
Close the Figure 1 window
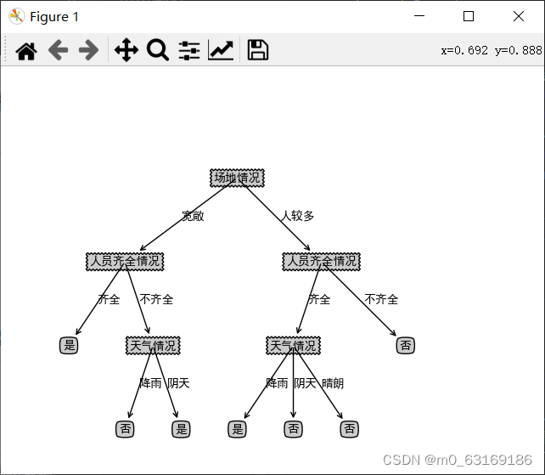tap(519, 16)
